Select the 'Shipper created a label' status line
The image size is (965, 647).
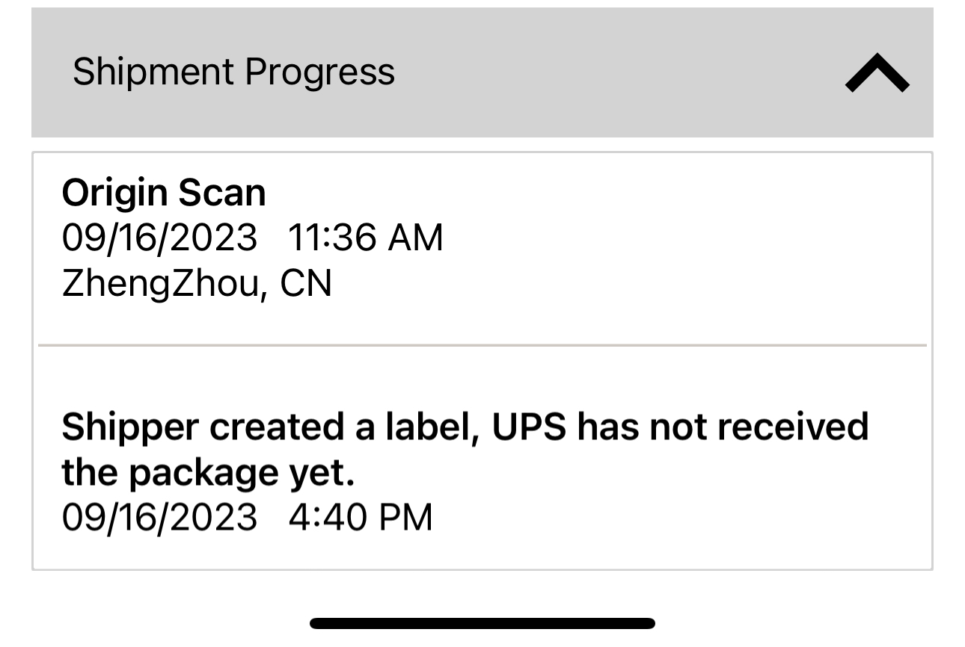click(464, 427)
